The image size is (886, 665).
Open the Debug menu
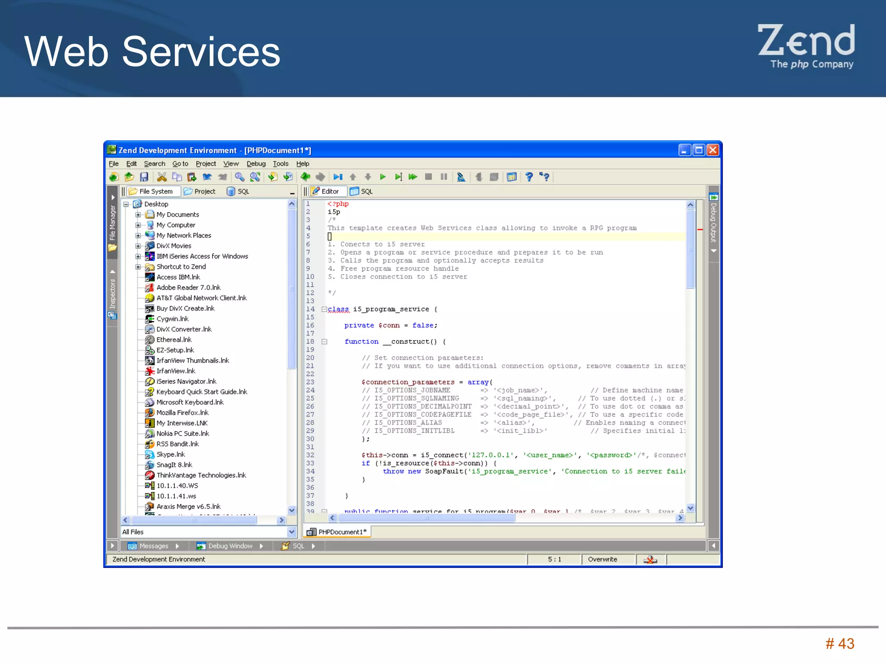coord(256,164)
